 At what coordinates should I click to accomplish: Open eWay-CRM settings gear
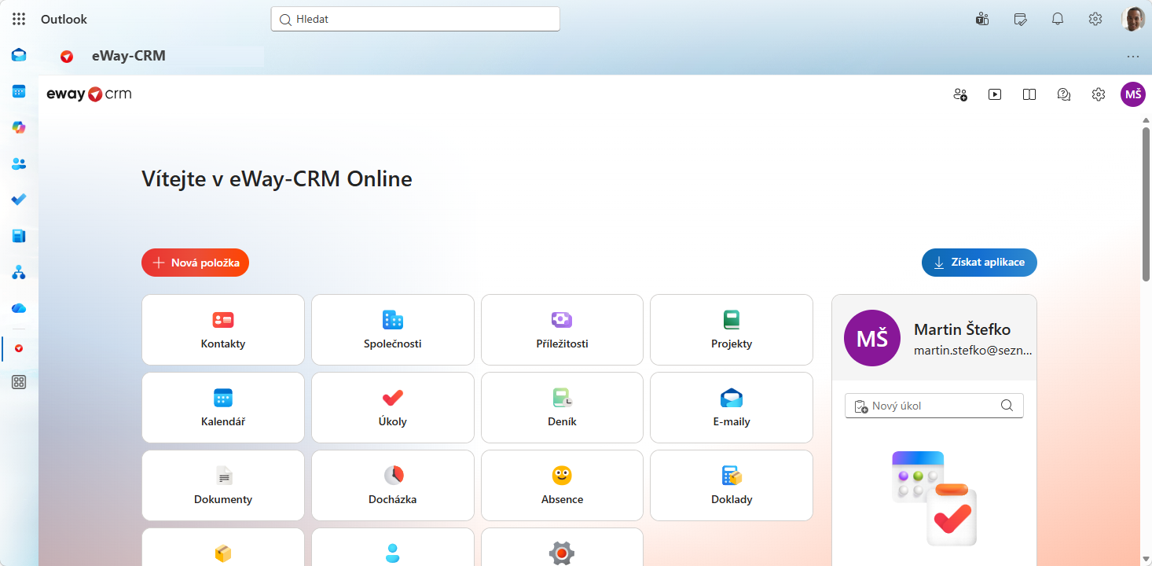click(1099, 94)
